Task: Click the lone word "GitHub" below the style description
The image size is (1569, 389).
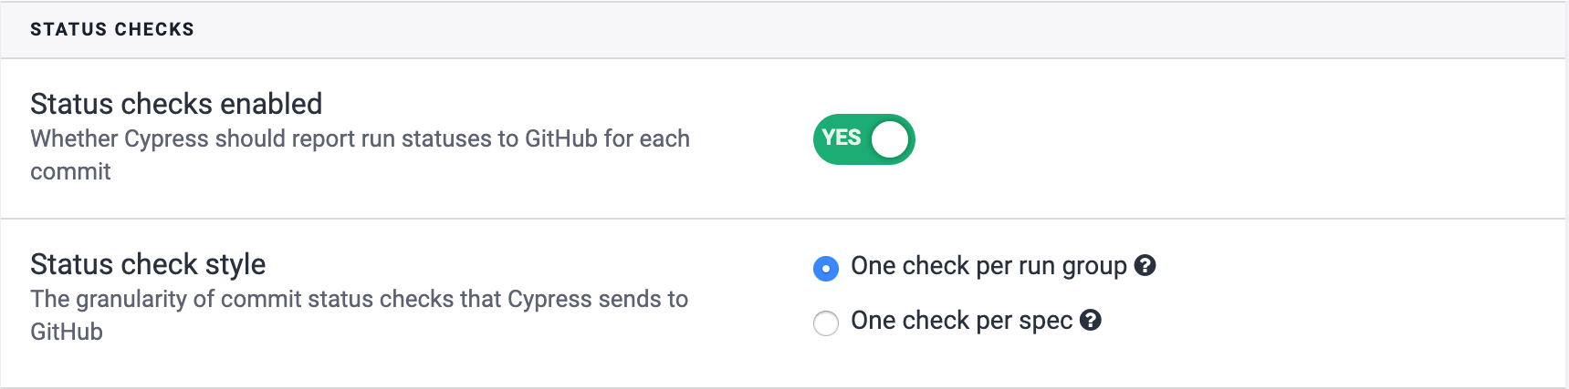Action: pyautogui.click(x=67, y=332)
